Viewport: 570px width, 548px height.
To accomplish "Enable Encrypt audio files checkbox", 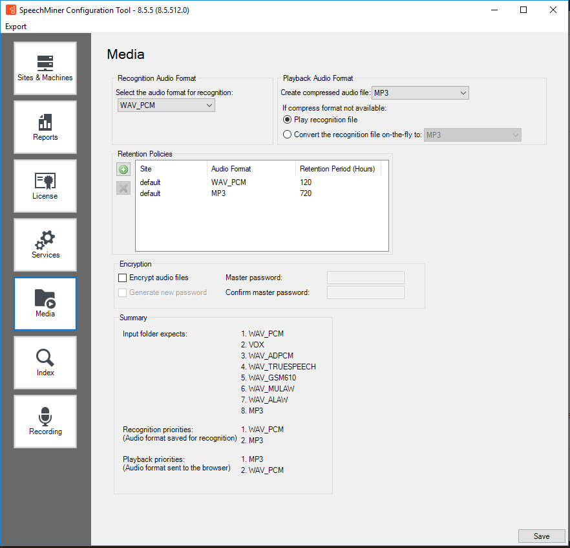I will (123, 278).
